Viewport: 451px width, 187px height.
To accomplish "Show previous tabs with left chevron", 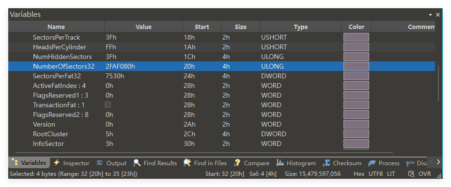I will pos(431,162).
